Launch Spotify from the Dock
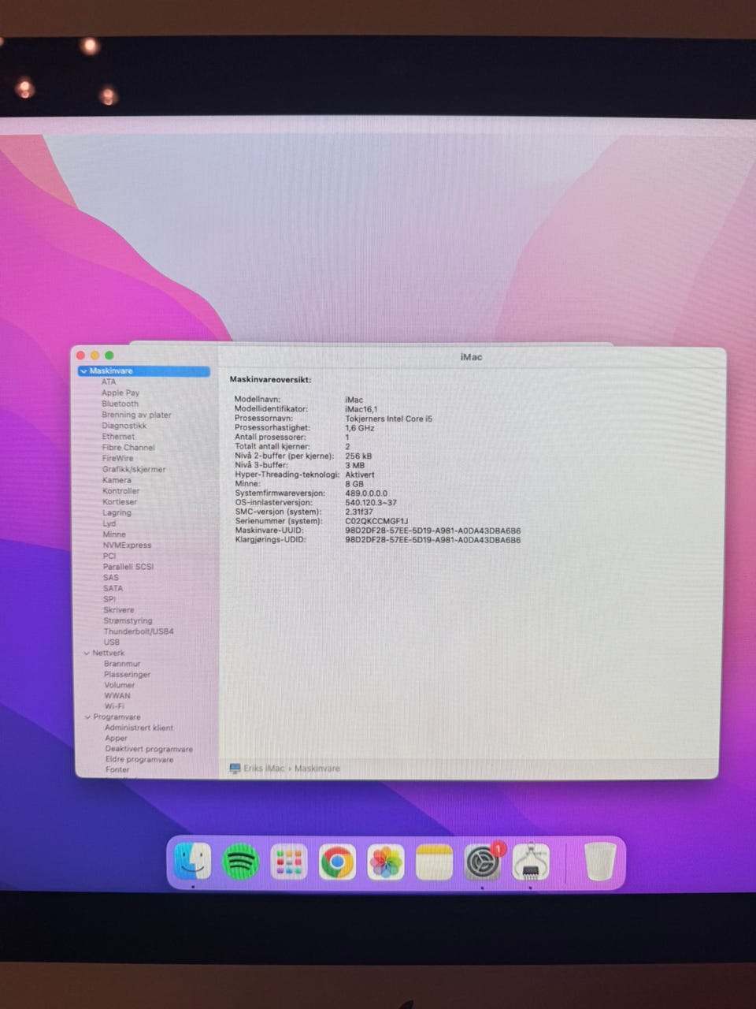 coord(241,862)
